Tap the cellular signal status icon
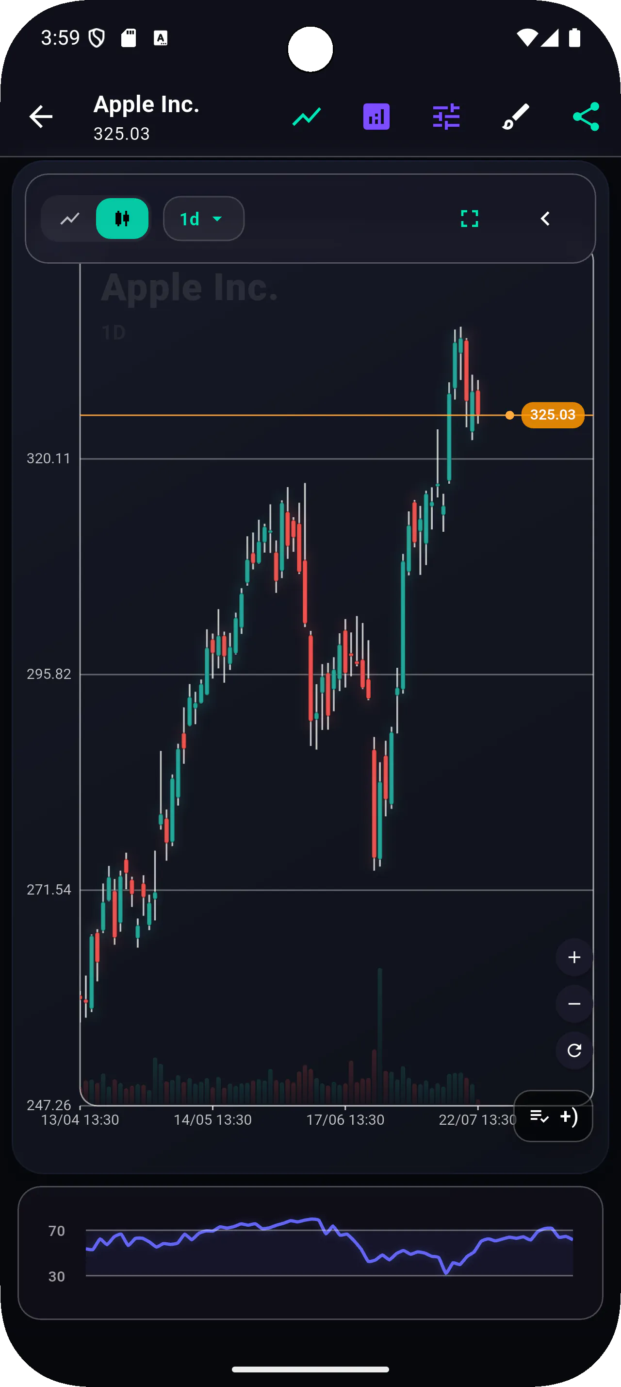The width and height of the screenshot is (621, 1387). (x=550, y=38)
